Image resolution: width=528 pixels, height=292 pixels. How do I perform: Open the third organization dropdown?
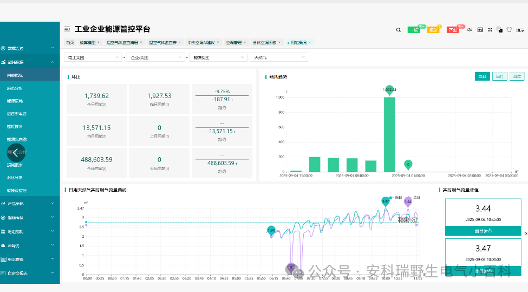[218, 57]
